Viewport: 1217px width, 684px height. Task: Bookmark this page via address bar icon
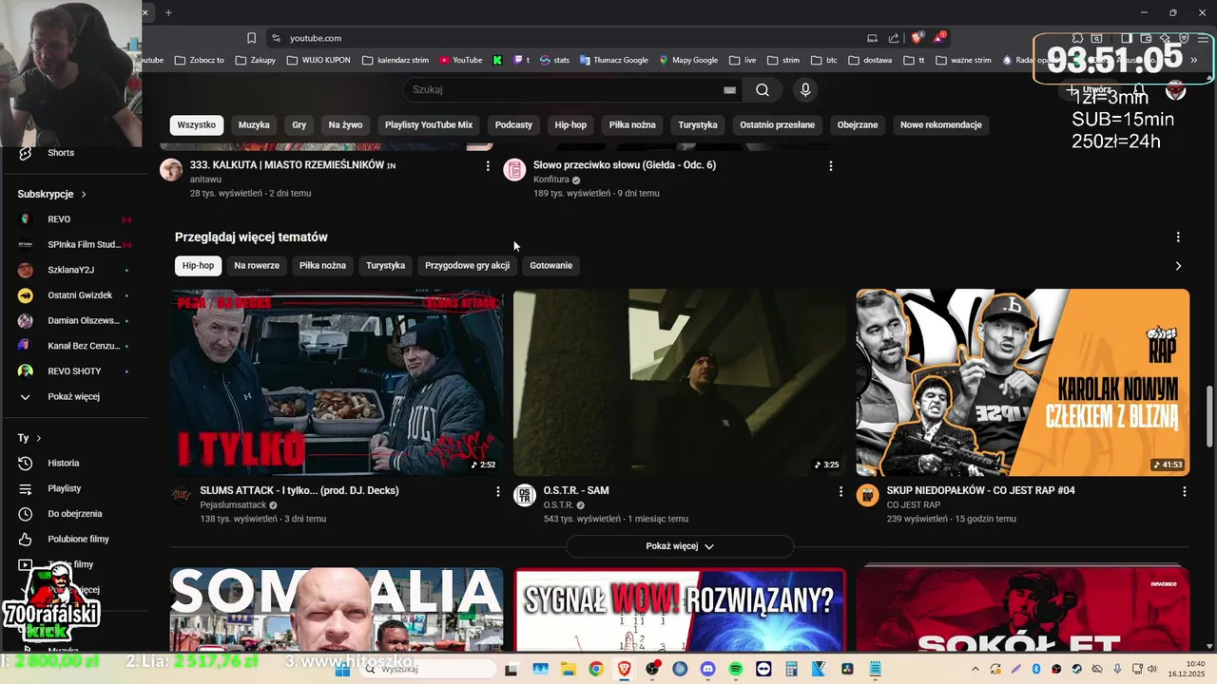tap(251, 38)
